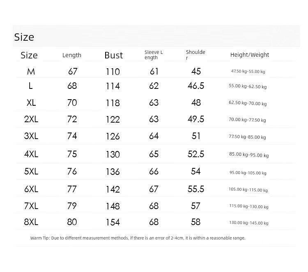This screenshot has height=272, width=308.
Task: Select length value 79 in 7XL row
Action: tap(72, 206)
